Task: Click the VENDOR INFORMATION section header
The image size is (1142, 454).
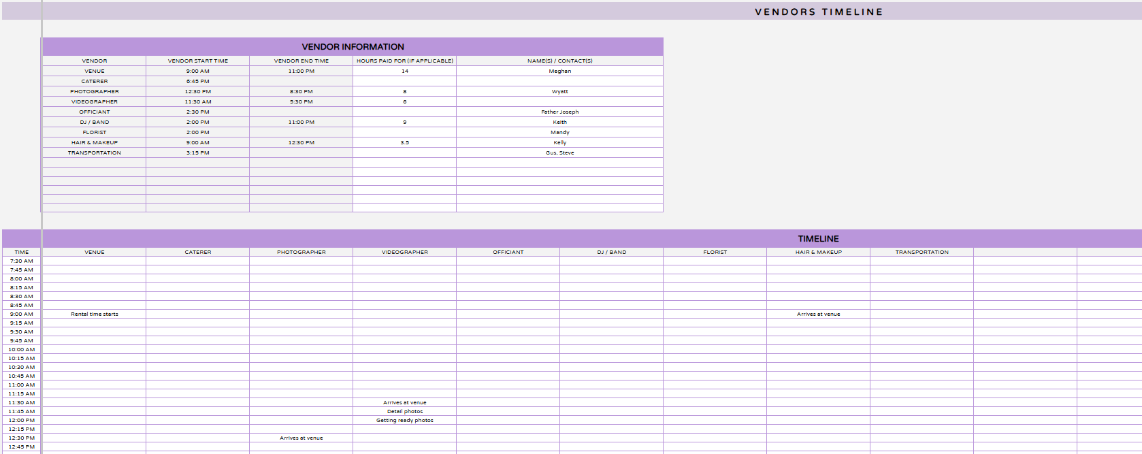Action: pyautogui.click(x=353, y=46)
